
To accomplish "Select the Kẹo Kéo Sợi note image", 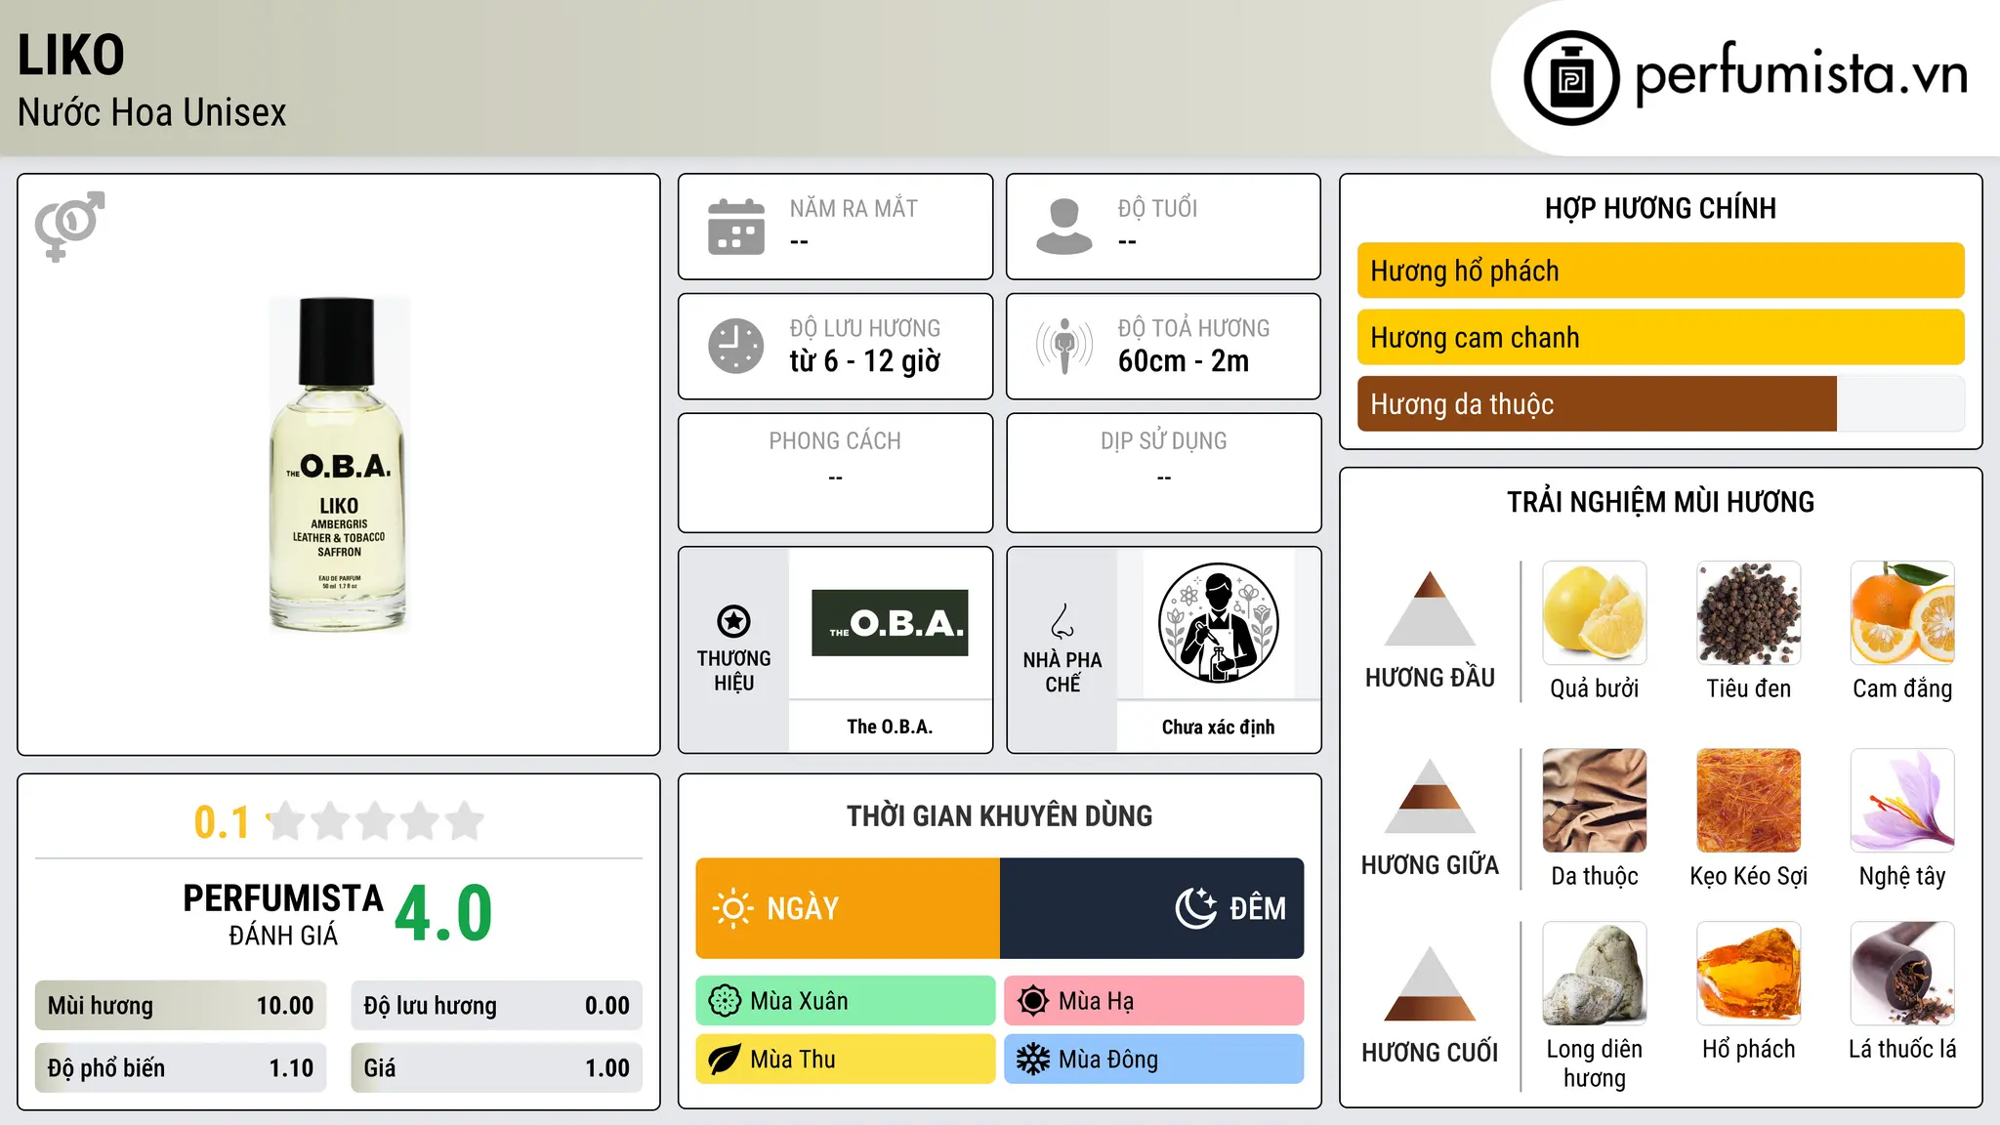I will pos(1749,801).
